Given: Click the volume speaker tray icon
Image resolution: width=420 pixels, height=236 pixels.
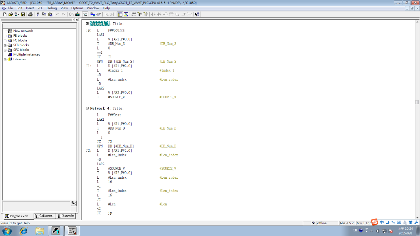Looking at the screenshot, I should [x=378, y=231].
